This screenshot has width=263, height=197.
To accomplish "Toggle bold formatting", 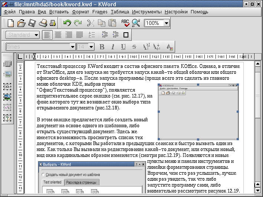I will point(102,47).
